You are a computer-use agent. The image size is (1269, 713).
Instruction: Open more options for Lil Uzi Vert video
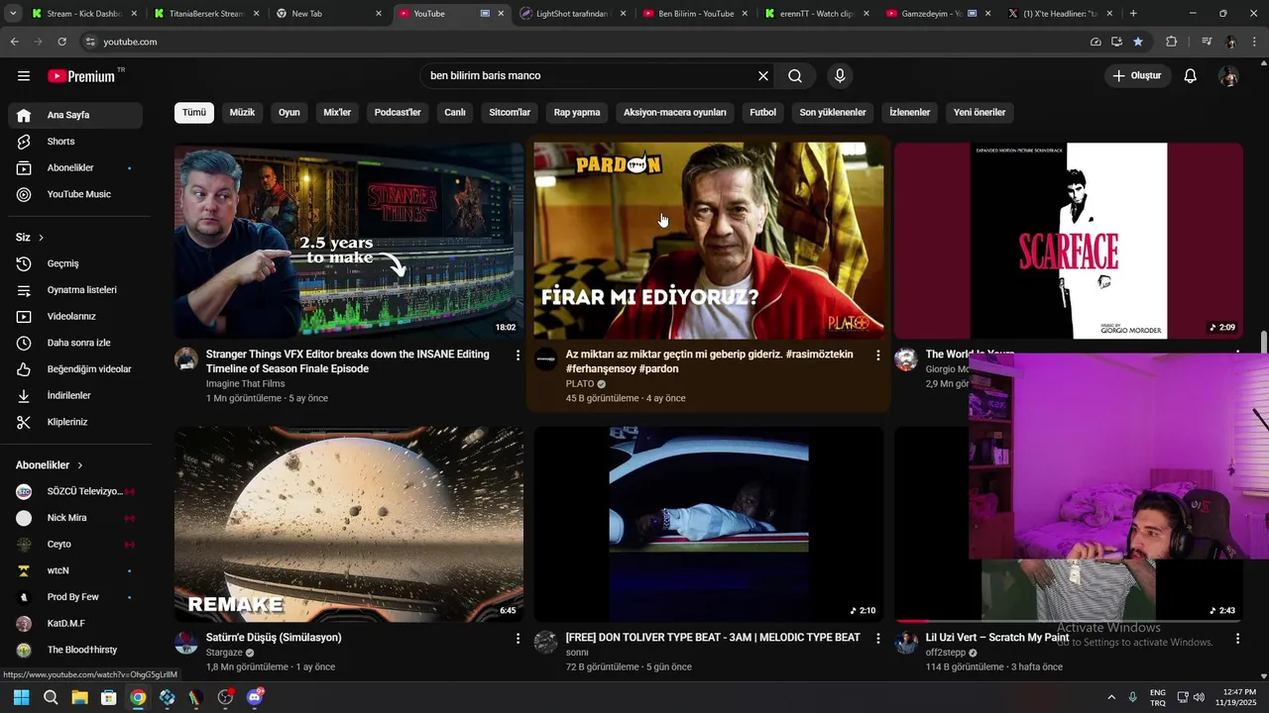click(x=1237, y=639)
